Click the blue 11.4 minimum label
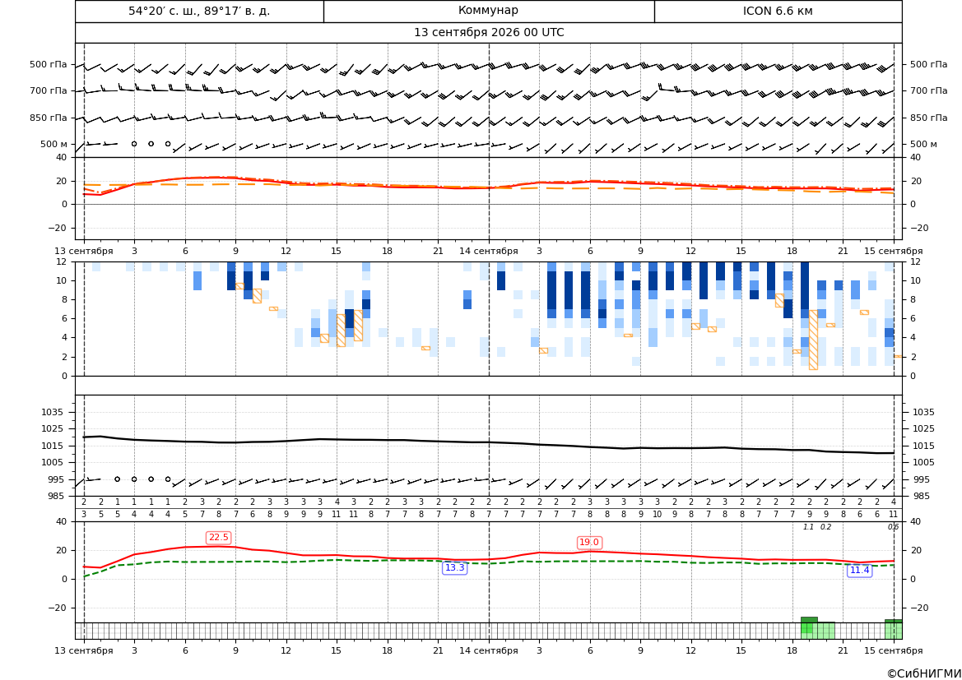The image size is (962, 680). click(x=859, y=571)
